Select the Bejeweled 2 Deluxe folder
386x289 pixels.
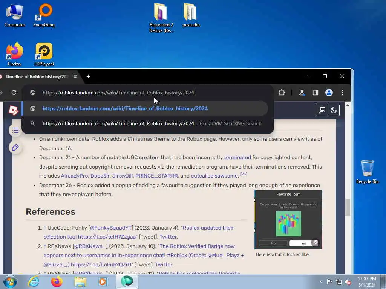point(161,18)
